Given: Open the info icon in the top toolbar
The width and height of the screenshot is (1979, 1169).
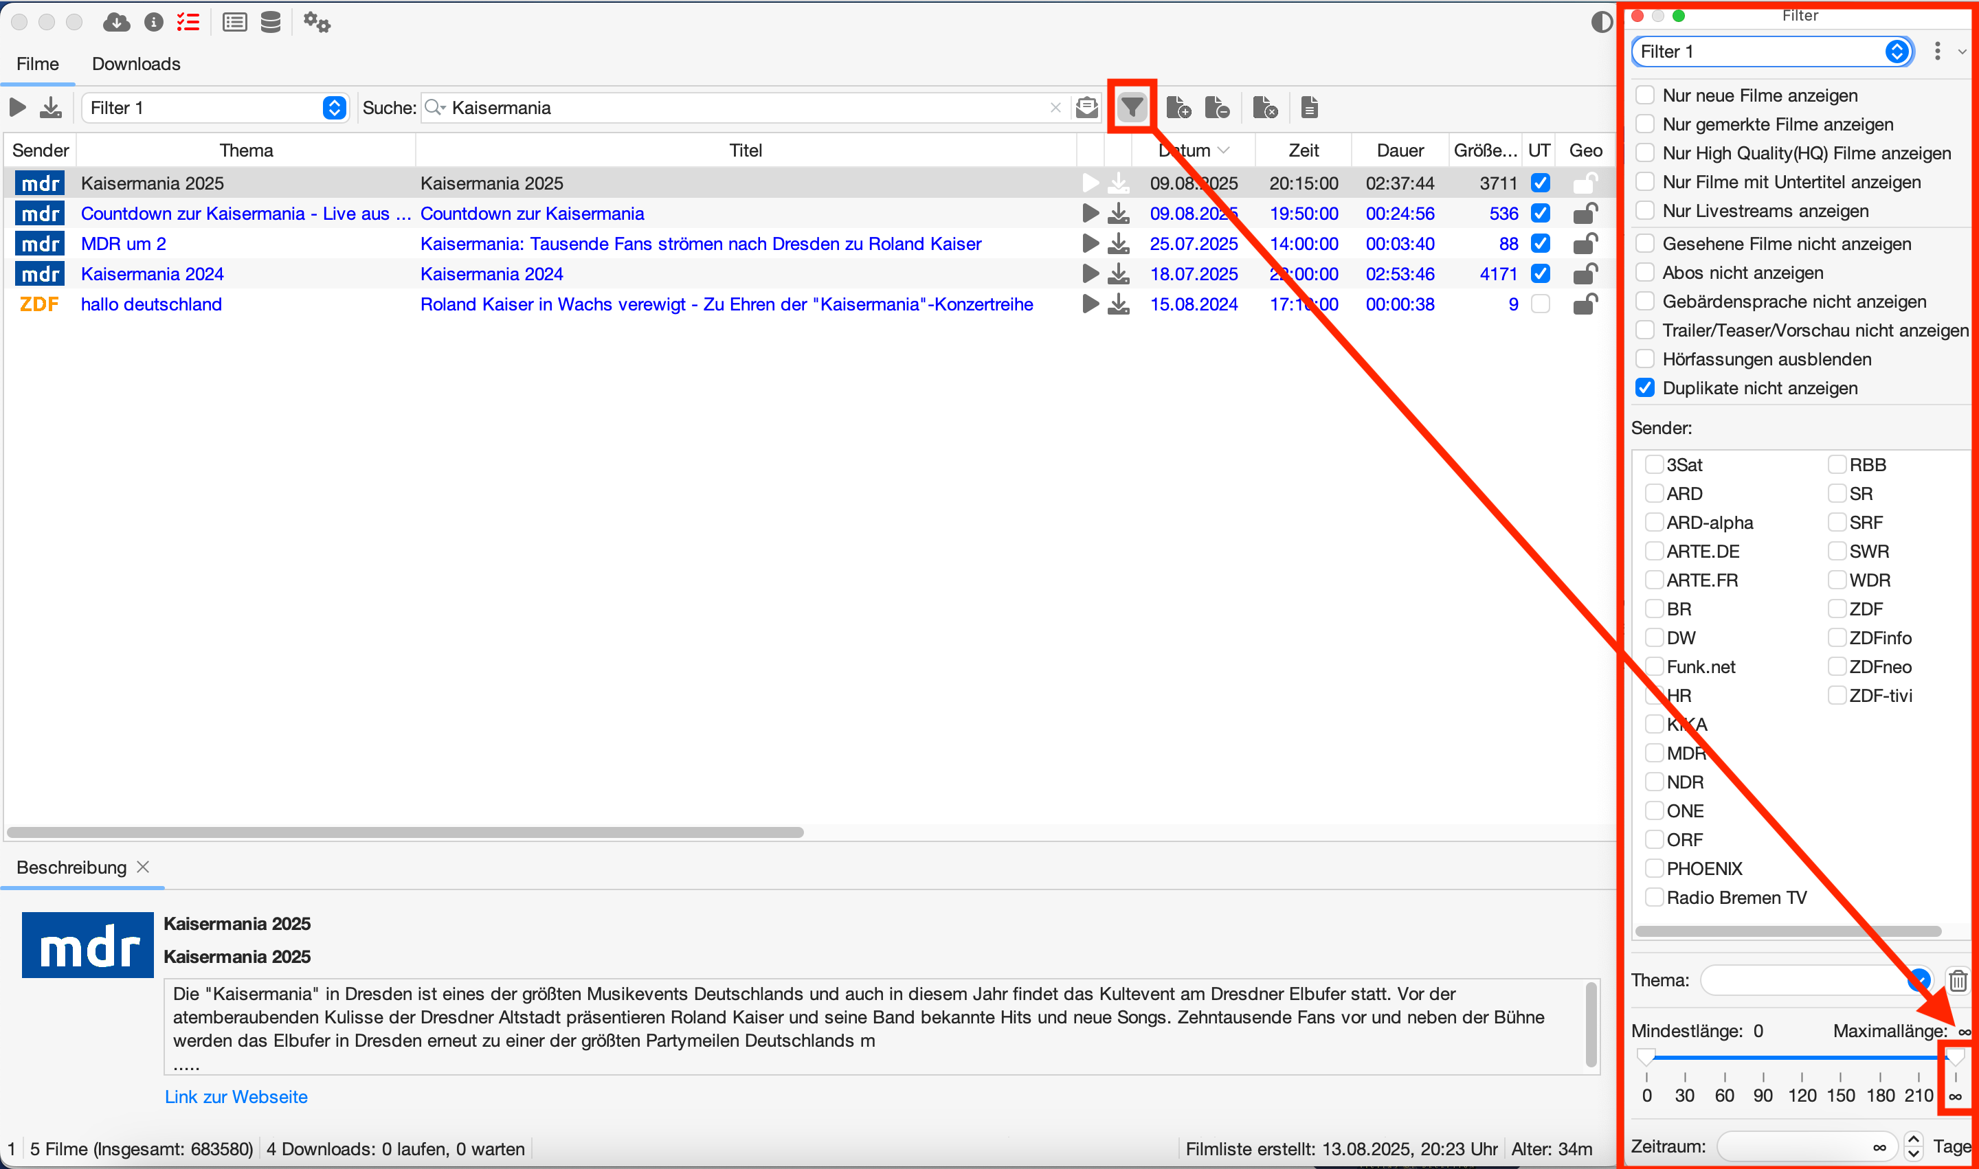Looking at the screenshot, I should click(x=154, y=22).
